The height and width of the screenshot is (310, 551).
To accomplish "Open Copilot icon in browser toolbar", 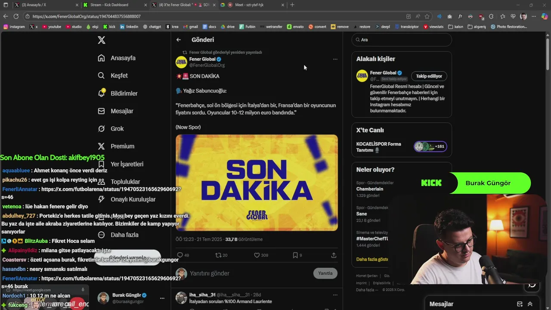I will 545,16.
